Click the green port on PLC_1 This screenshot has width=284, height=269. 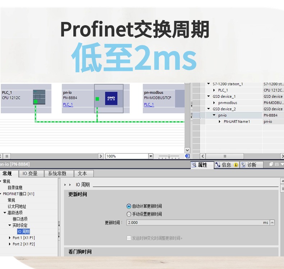(x=36, y=101)
